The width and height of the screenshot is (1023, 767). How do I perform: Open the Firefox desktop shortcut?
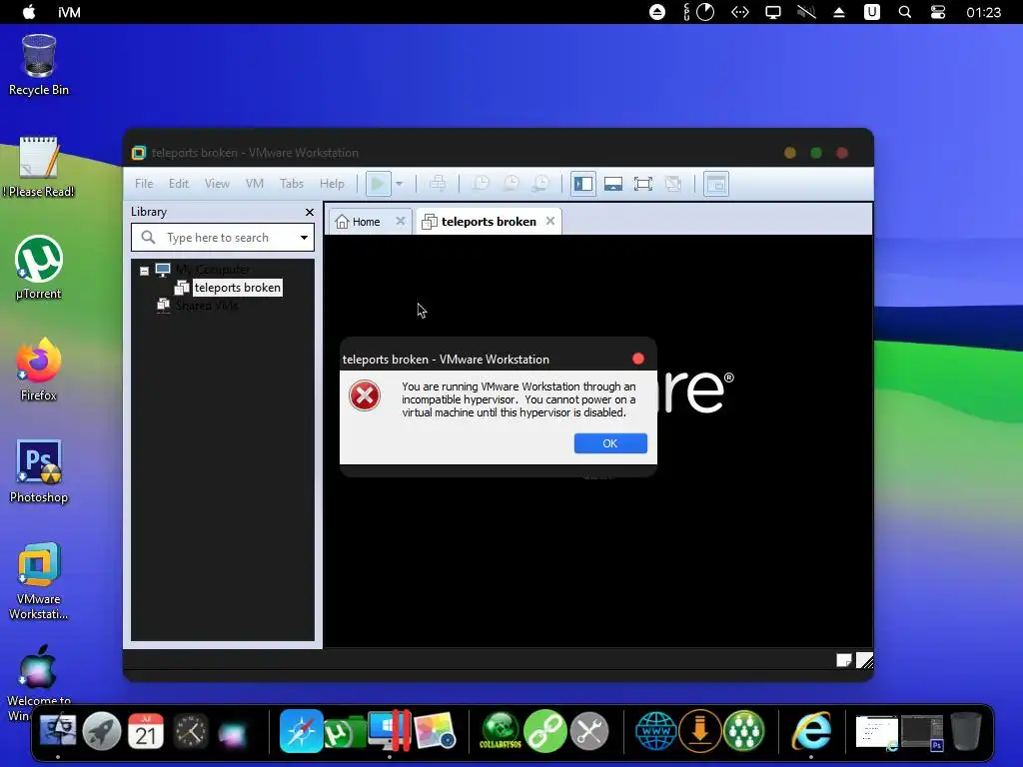(39, 370)
